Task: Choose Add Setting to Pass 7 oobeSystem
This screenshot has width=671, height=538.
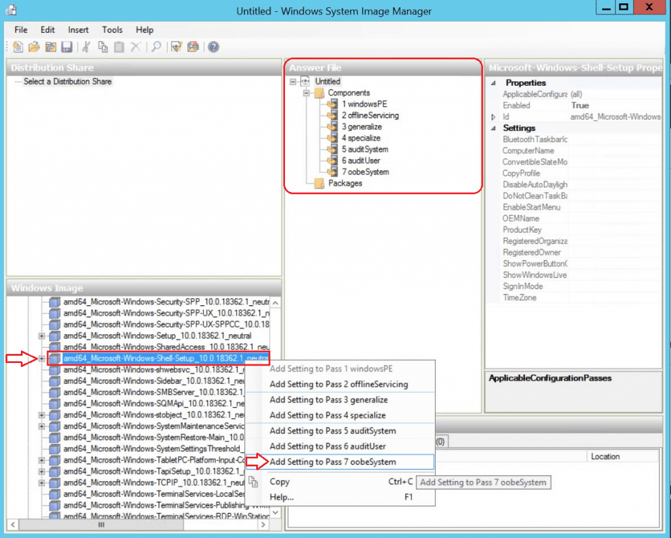Action: 340,462
